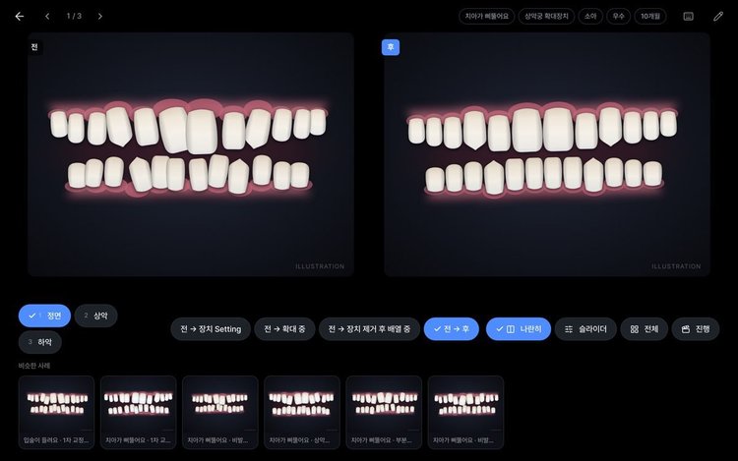Open first similar case 입술이 들려요 thumbnail

pyautogui.click(x=56, y=412)
